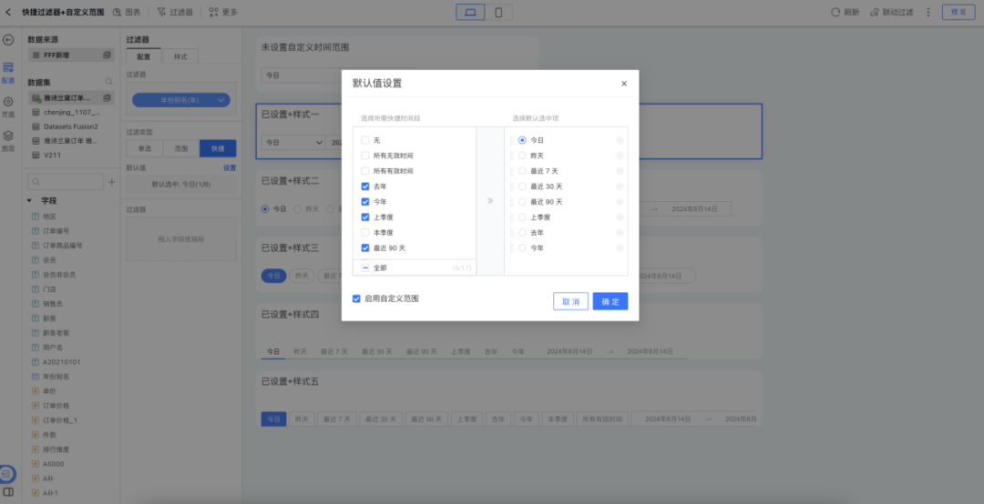Select the 范围 filter type
984x504 pixels.
[181, 148]
